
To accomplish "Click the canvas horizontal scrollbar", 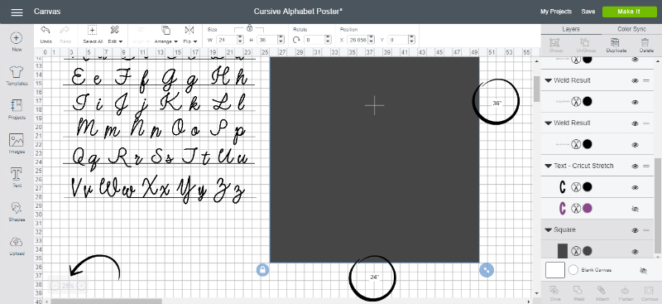I will (x=107, y=302).
